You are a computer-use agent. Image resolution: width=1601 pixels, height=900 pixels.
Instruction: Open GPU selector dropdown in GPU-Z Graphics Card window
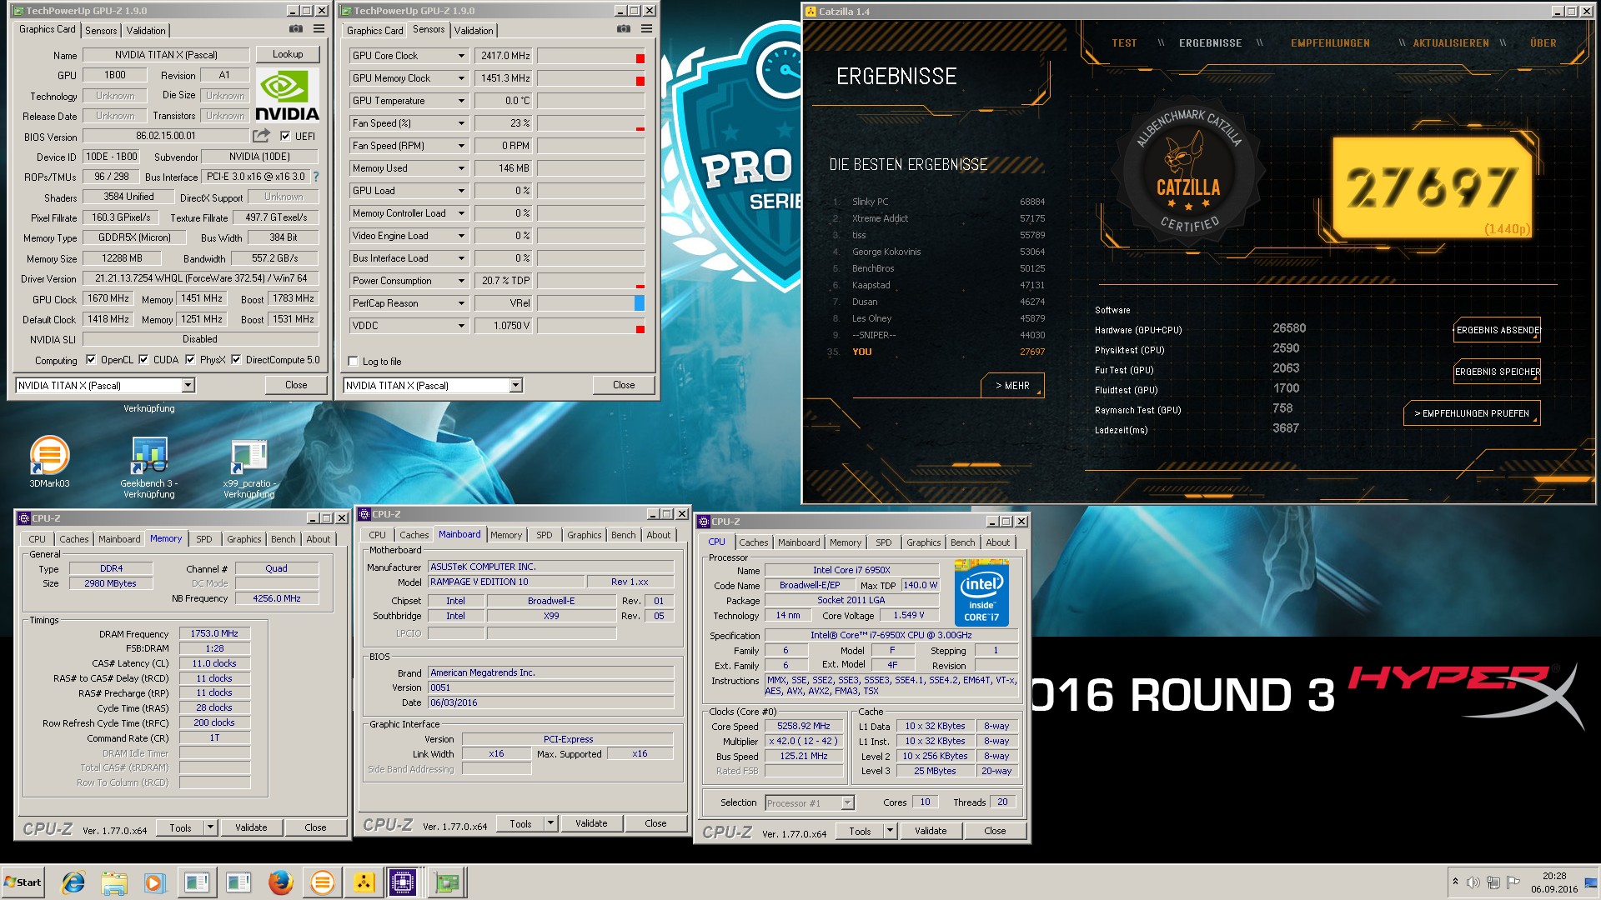(x=188, y=385)
